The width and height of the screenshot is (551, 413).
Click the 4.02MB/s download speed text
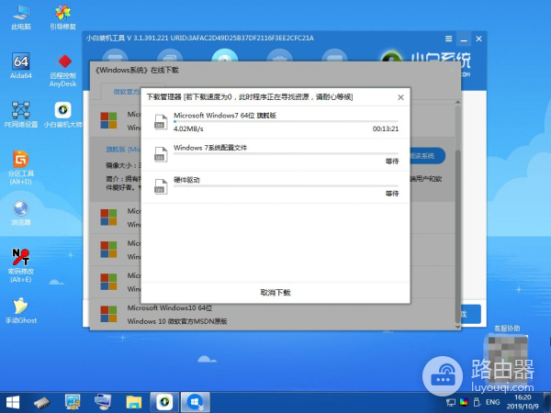pos(188,128)
